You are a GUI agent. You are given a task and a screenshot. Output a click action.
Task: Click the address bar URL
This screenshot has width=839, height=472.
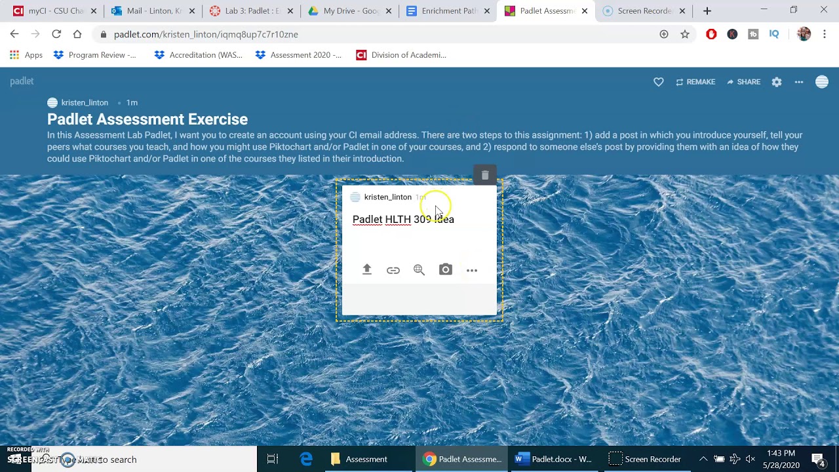[x=206, y=34]
